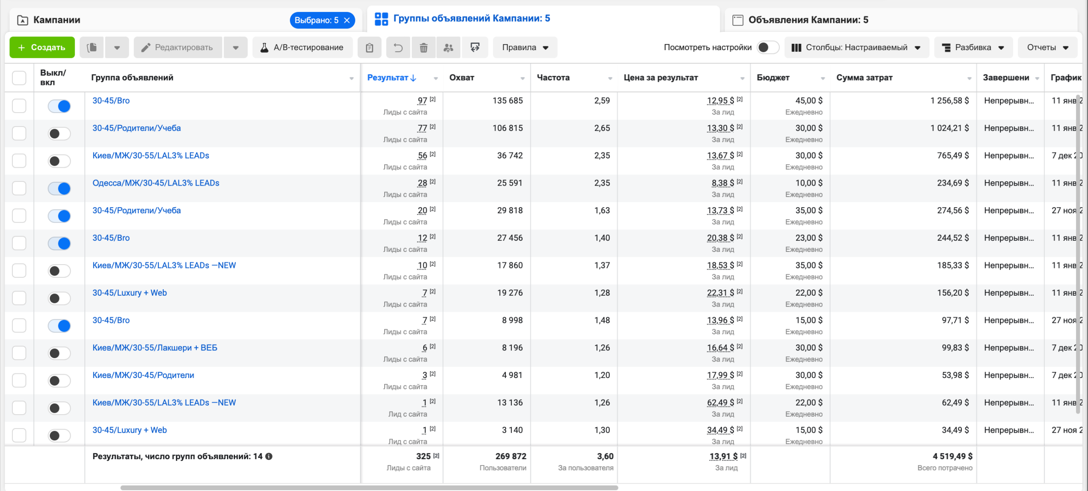Open Киев/МЖ/30-55/LAL3% LEADs —NEW with 10 leads
1088x491 pixels.
click(x=164, y=265)
